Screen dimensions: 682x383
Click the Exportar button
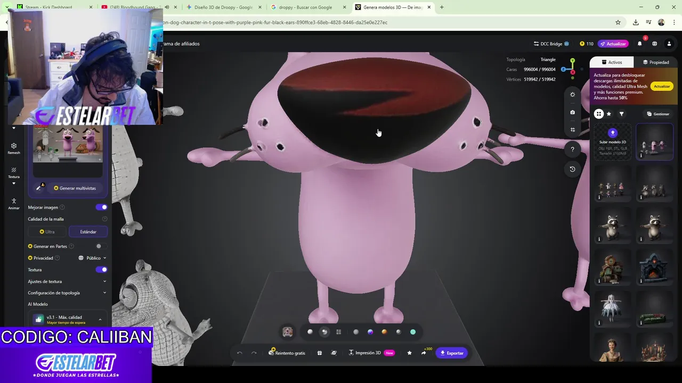click(x=451, y=353)
